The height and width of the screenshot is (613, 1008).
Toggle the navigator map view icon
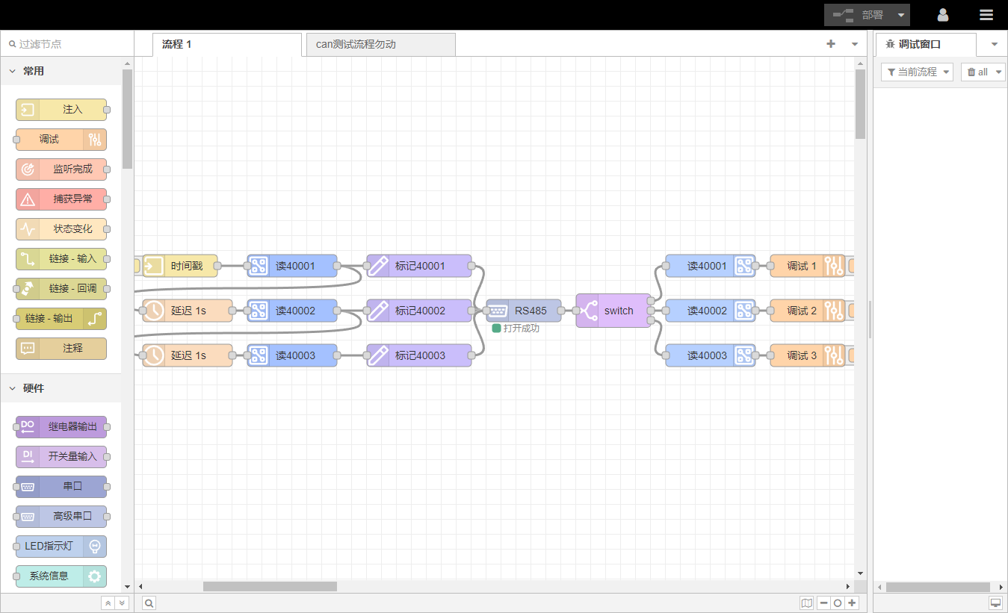[806, 603]
